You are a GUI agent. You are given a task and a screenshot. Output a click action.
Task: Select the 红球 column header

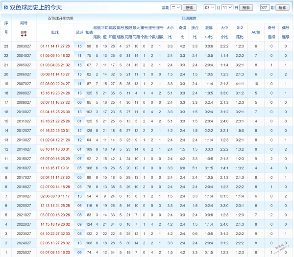(x=55, y=32)
